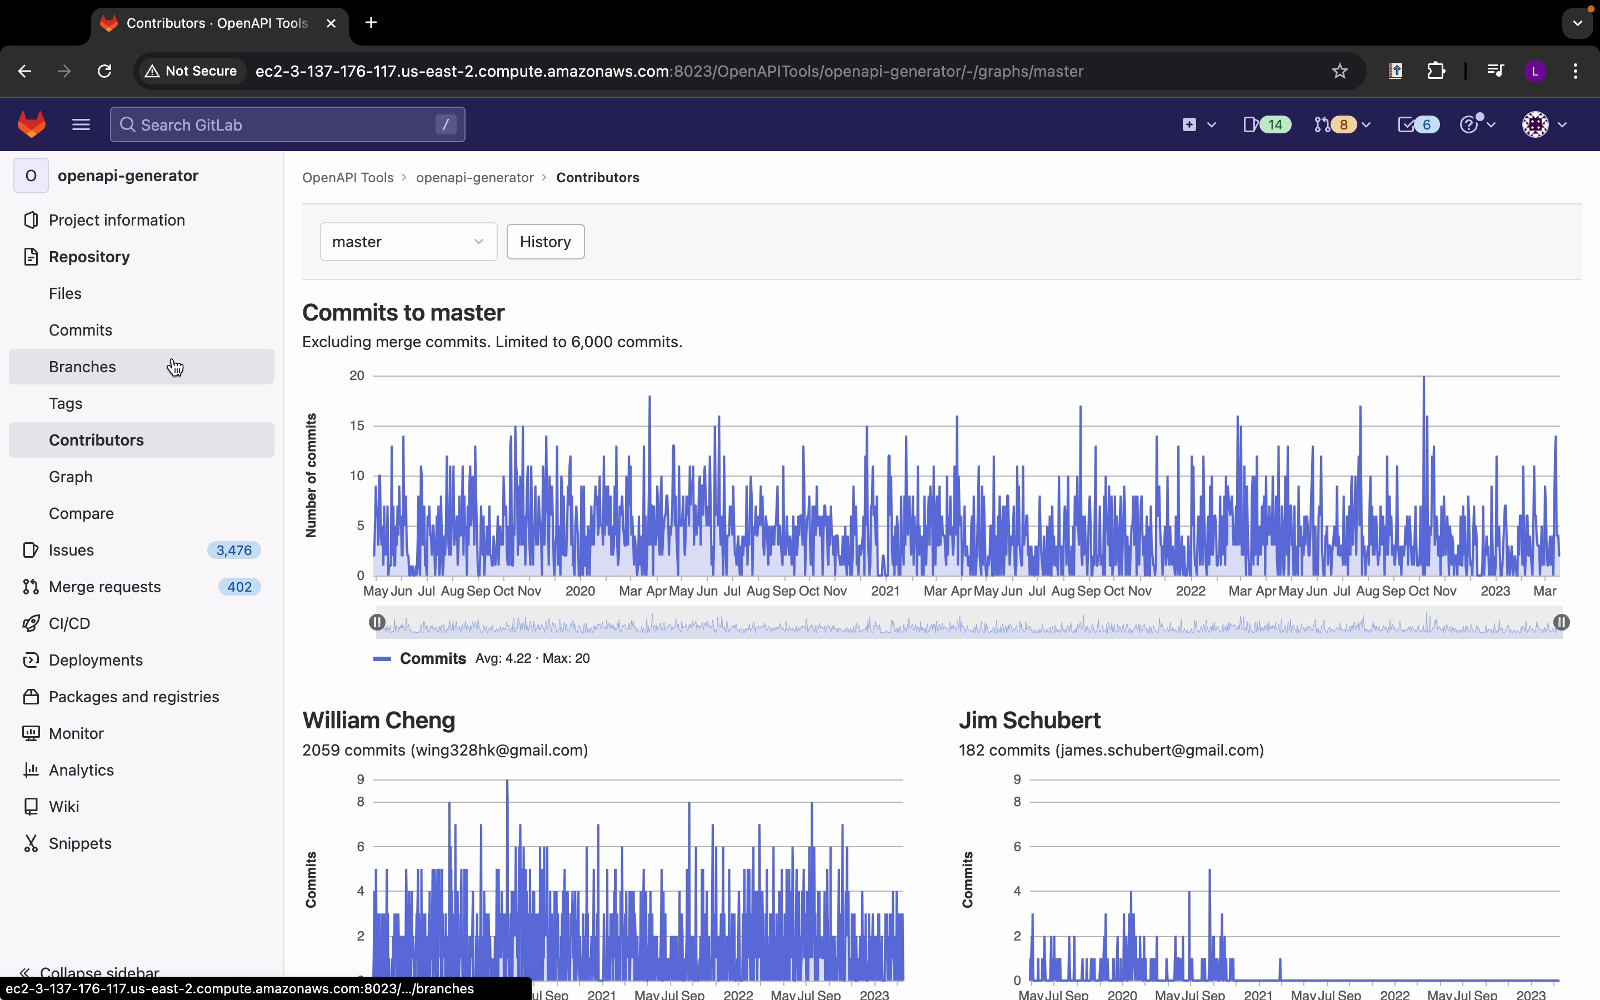Open the browser extensions puzzle icon
The height and width of the screenshot is (1000, 1600).
pos(1436,71)
